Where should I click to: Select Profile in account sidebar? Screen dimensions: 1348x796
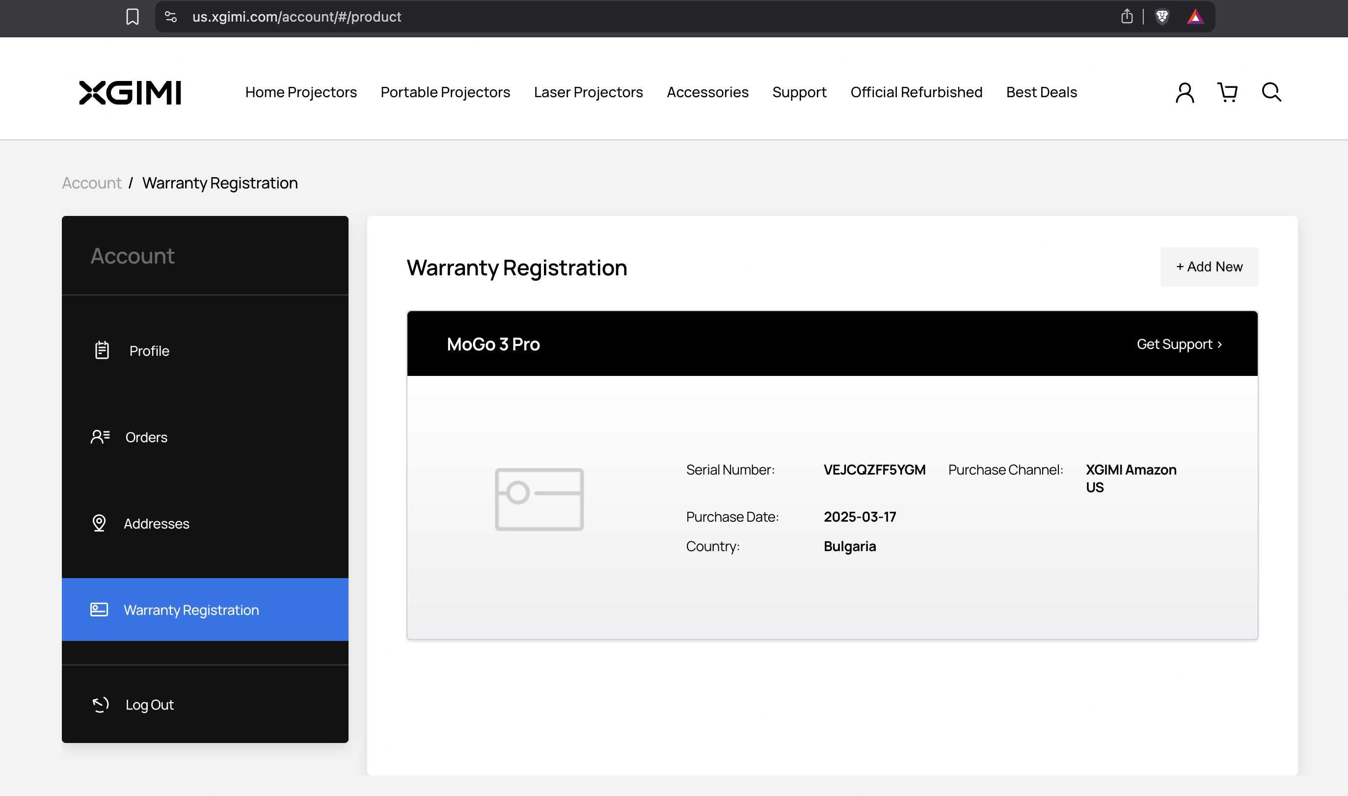pos(205,351)
